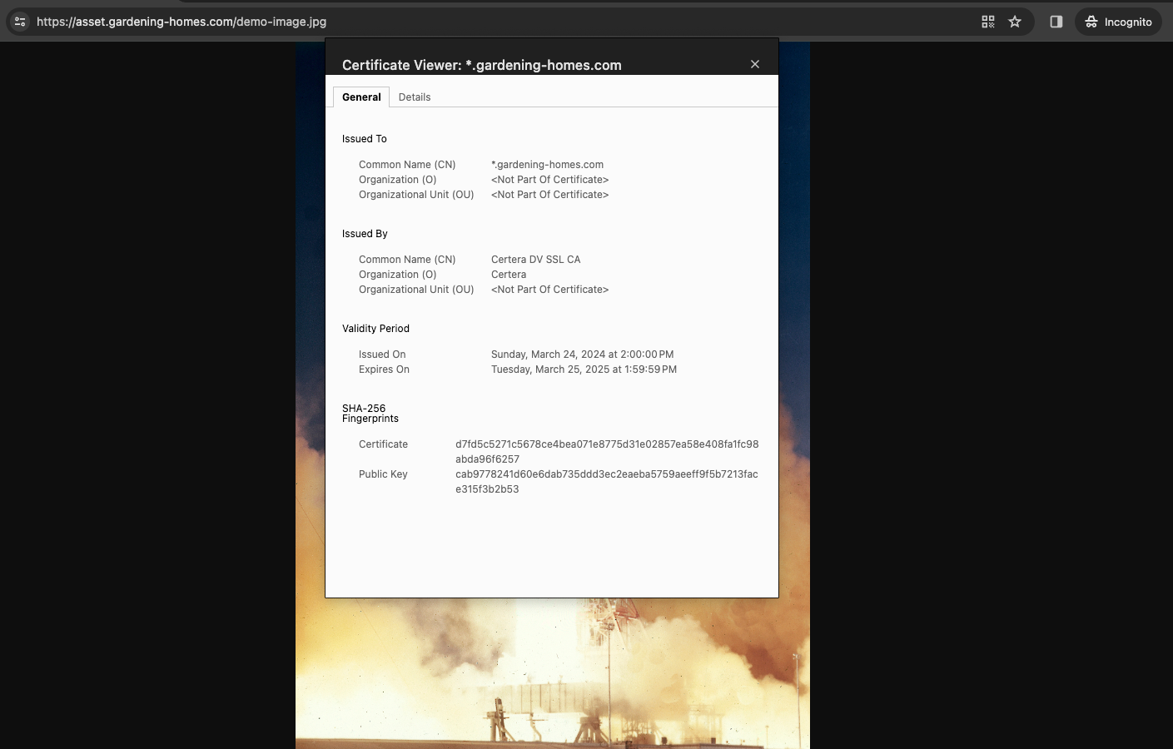Screen dimensions: 1173x749
Task: Open the site information icon in address bar
Action: click(20, 22)
